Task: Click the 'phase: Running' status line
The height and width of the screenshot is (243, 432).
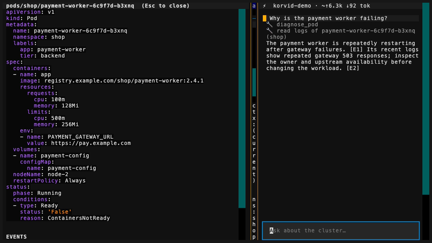Action: pos(37,193)
